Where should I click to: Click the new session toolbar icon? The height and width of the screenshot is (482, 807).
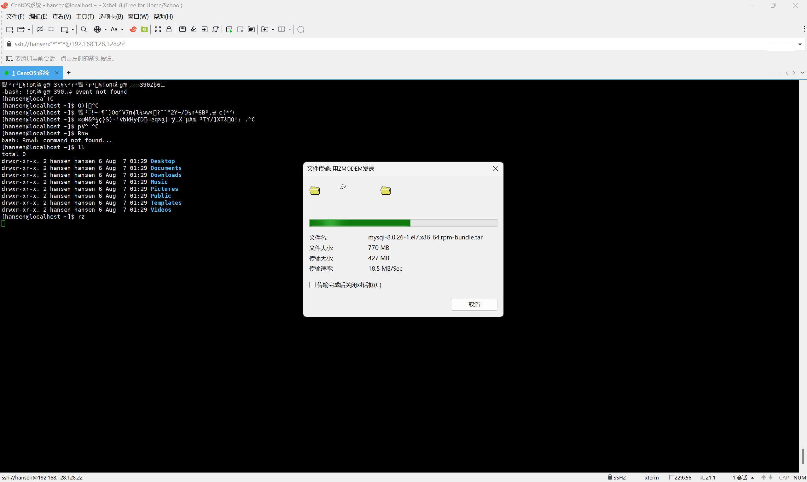[9, 30]
